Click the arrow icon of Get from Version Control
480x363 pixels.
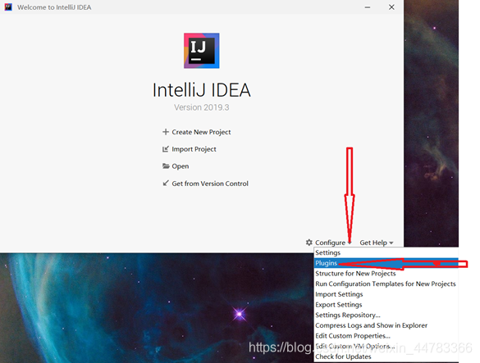point(166,184)
